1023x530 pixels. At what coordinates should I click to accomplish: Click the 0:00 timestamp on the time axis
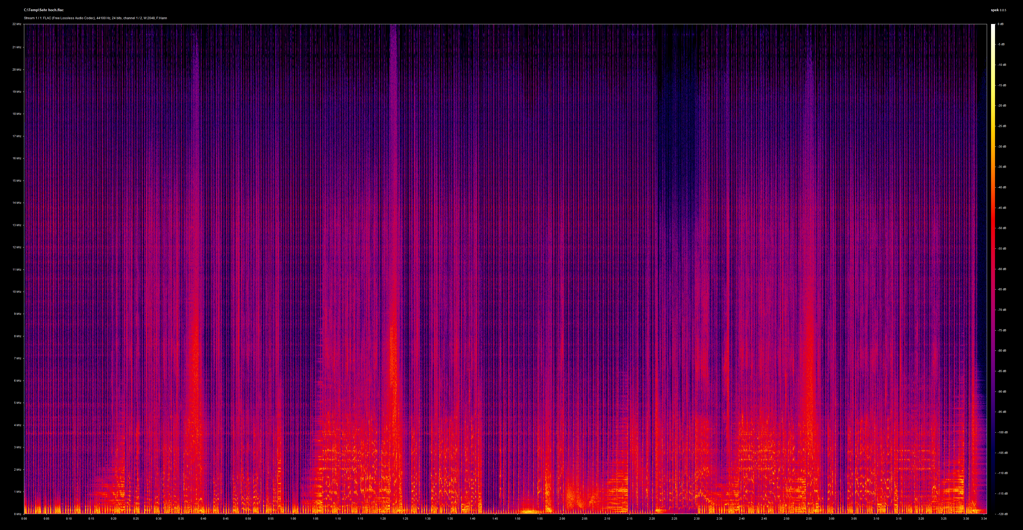pos(24,518)
